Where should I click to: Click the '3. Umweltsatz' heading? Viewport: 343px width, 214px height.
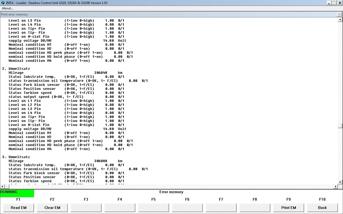[16, 157]
